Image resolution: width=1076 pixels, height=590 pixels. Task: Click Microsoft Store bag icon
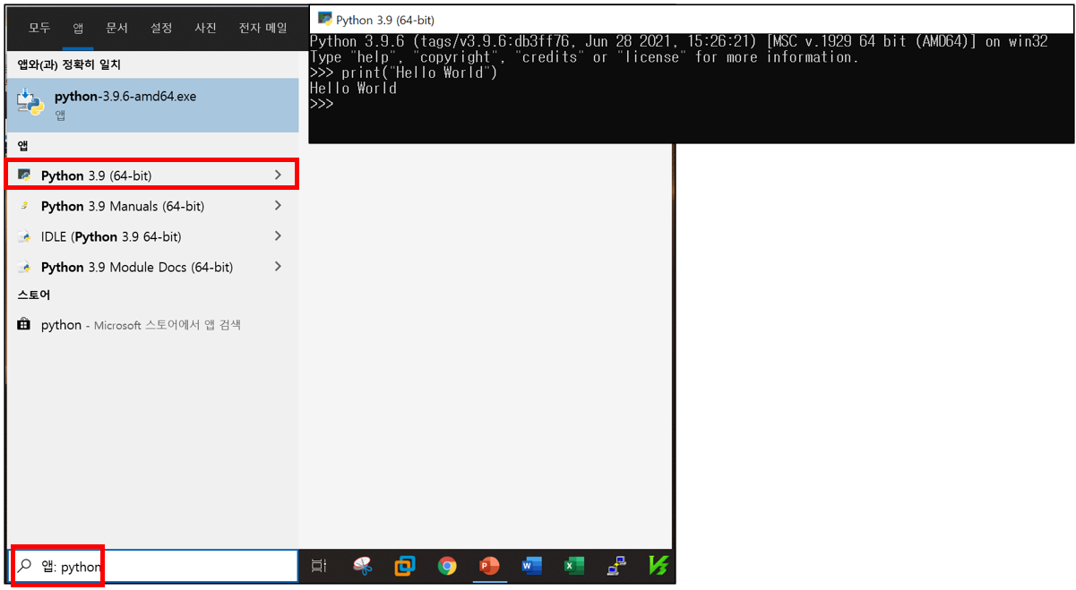tap(24, 324)
